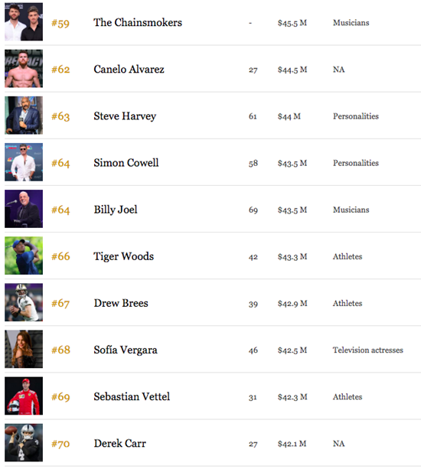Open Tiger Woods profile link

tap(123, 256)
